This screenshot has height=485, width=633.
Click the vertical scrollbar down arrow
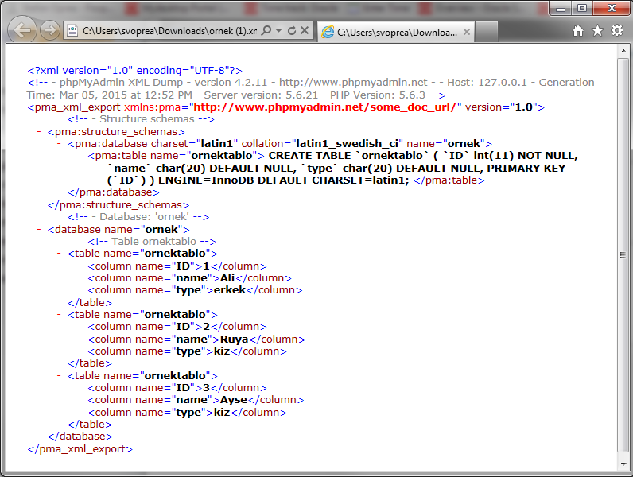point(623,464)
